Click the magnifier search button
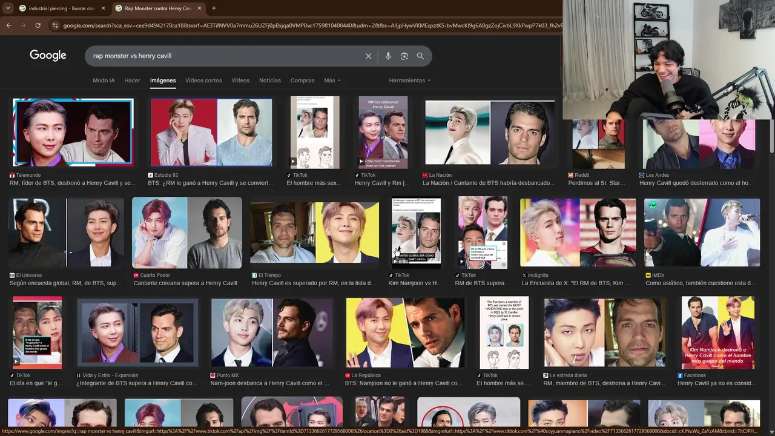Image resolution: width=775 pixels, height=436 pixels. [420, 56]
